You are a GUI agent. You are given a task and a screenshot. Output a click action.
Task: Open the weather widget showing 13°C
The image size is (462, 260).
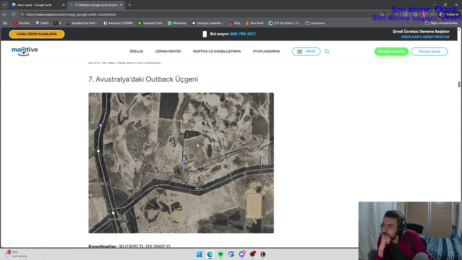tap(16, 254)
